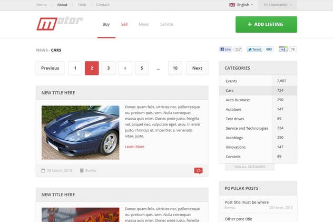Click the UK flag language icon
Screen dimensions: 333x222
232,5
